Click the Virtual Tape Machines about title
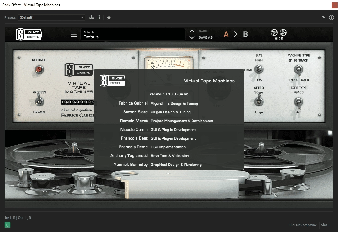The width and height of the screenshot is (338, 232). pos(209,81)
